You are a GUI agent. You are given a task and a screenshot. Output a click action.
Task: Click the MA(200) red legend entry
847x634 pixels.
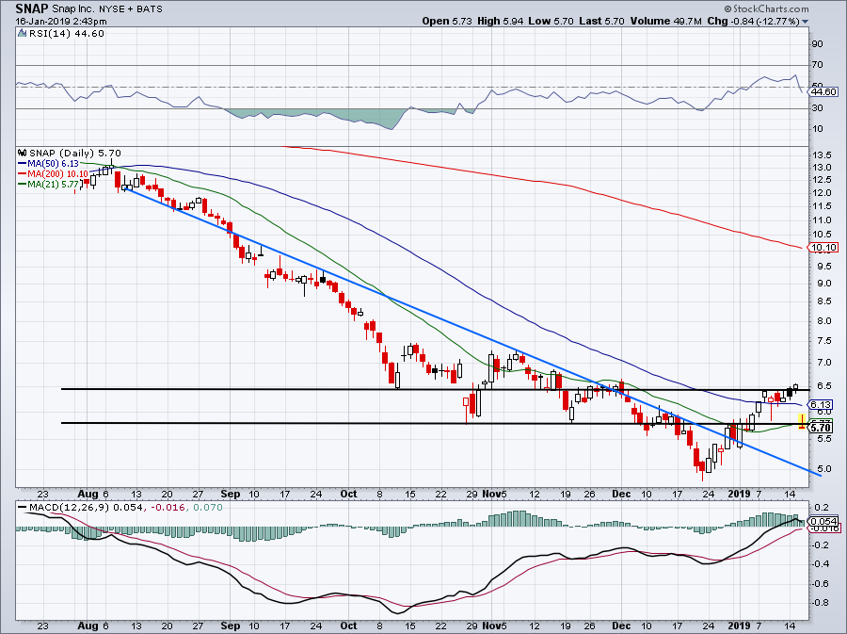point(56,173)
